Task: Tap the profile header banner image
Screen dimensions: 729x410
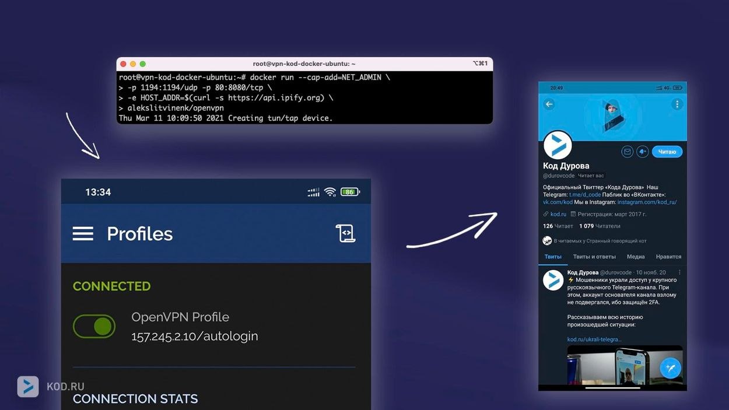Action: pyautogui.click(x=612, y=117)
